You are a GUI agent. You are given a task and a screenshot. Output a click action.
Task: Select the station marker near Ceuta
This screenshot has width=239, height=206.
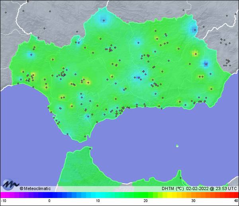point(90,149)
